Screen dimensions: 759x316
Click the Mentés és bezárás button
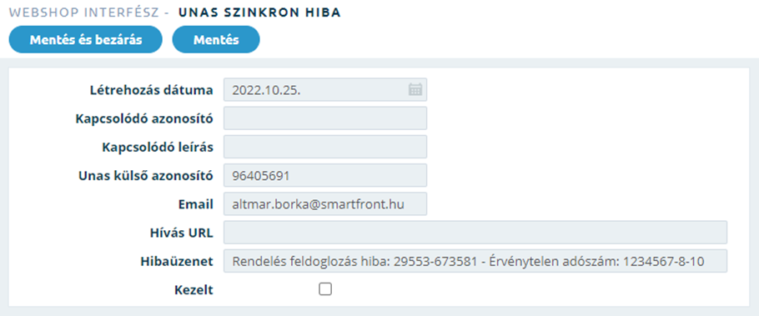[86, 40]
